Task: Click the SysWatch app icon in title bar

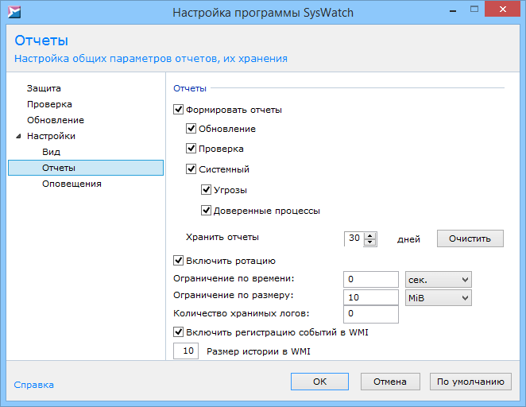Action: (x=14, y=12)
